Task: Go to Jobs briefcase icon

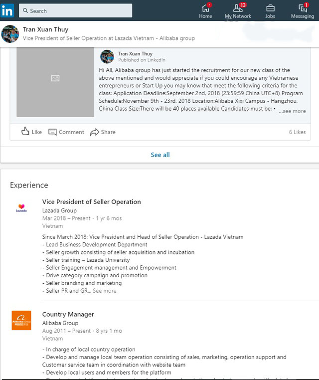Action: pos(270,8)
